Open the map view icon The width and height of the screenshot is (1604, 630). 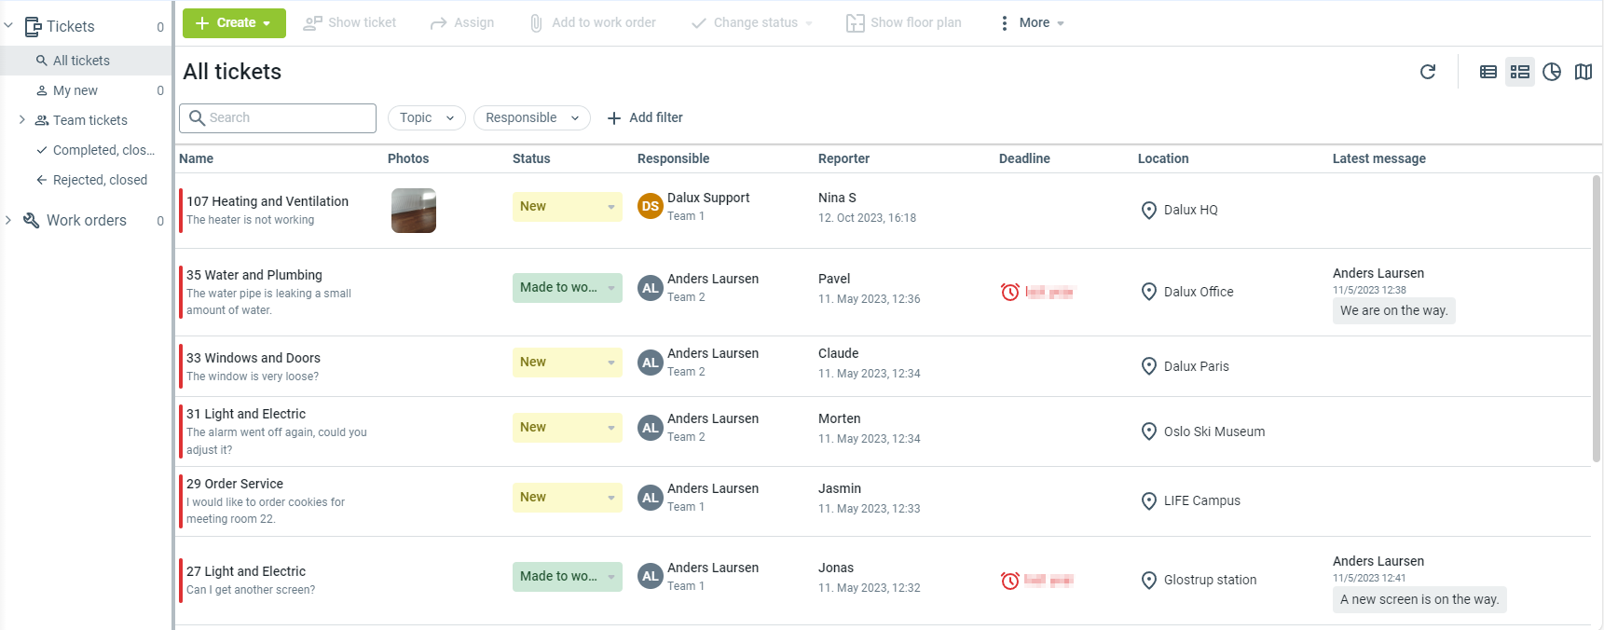(1583, 72)
